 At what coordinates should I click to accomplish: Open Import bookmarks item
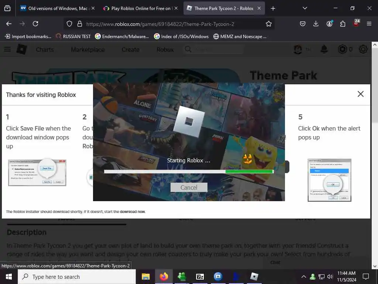28,37
